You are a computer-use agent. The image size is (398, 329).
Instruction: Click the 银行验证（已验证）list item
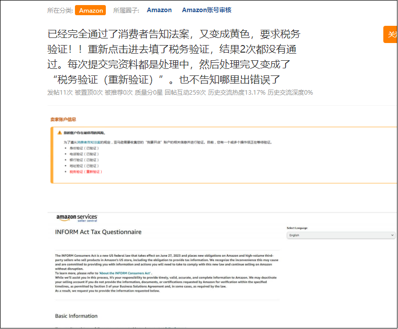[84, 160]
